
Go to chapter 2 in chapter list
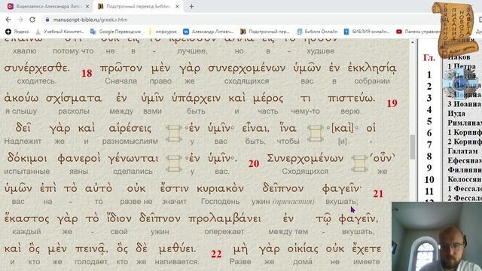point(429,87)
